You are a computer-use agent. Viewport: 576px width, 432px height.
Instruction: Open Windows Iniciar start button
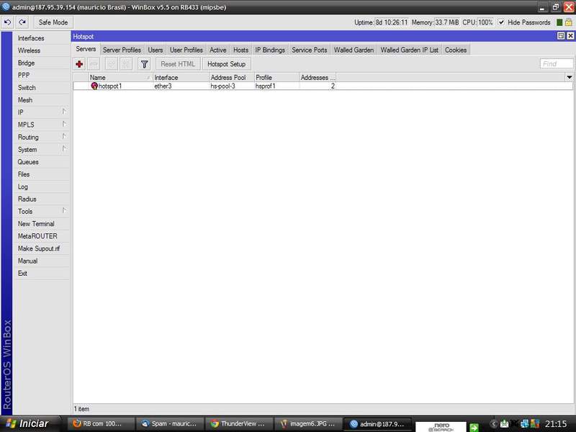click(29, 423)
